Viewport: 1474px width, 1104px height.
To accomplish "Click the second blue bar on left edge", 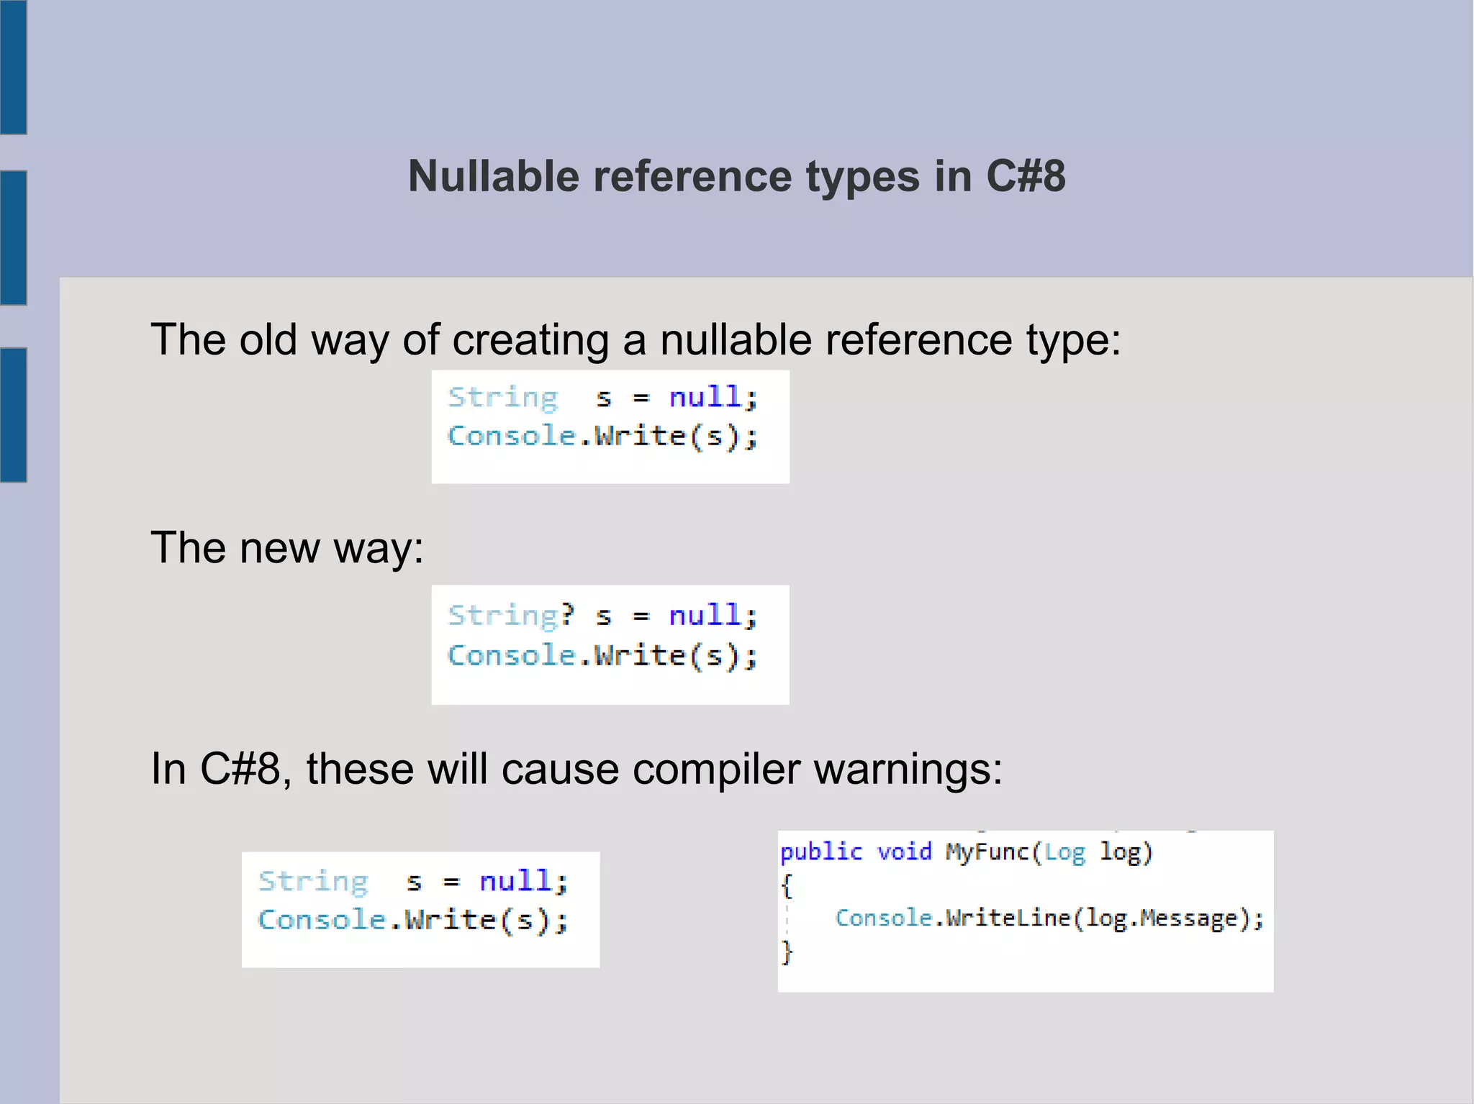I will click(13, 237).
